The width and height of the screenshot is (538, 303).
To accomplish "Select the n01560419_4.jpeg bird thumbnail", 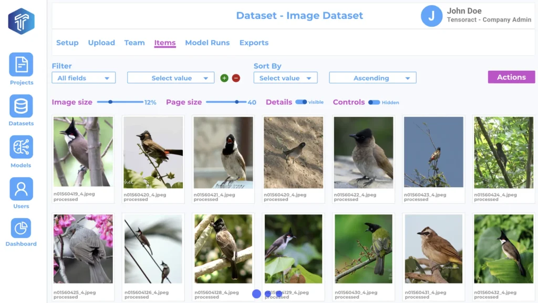I will [x=82, y=152].
